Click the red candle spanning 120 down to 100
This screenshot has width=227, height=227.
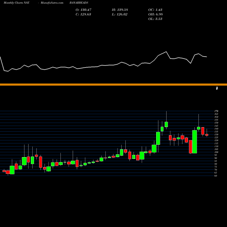point(191,147)
